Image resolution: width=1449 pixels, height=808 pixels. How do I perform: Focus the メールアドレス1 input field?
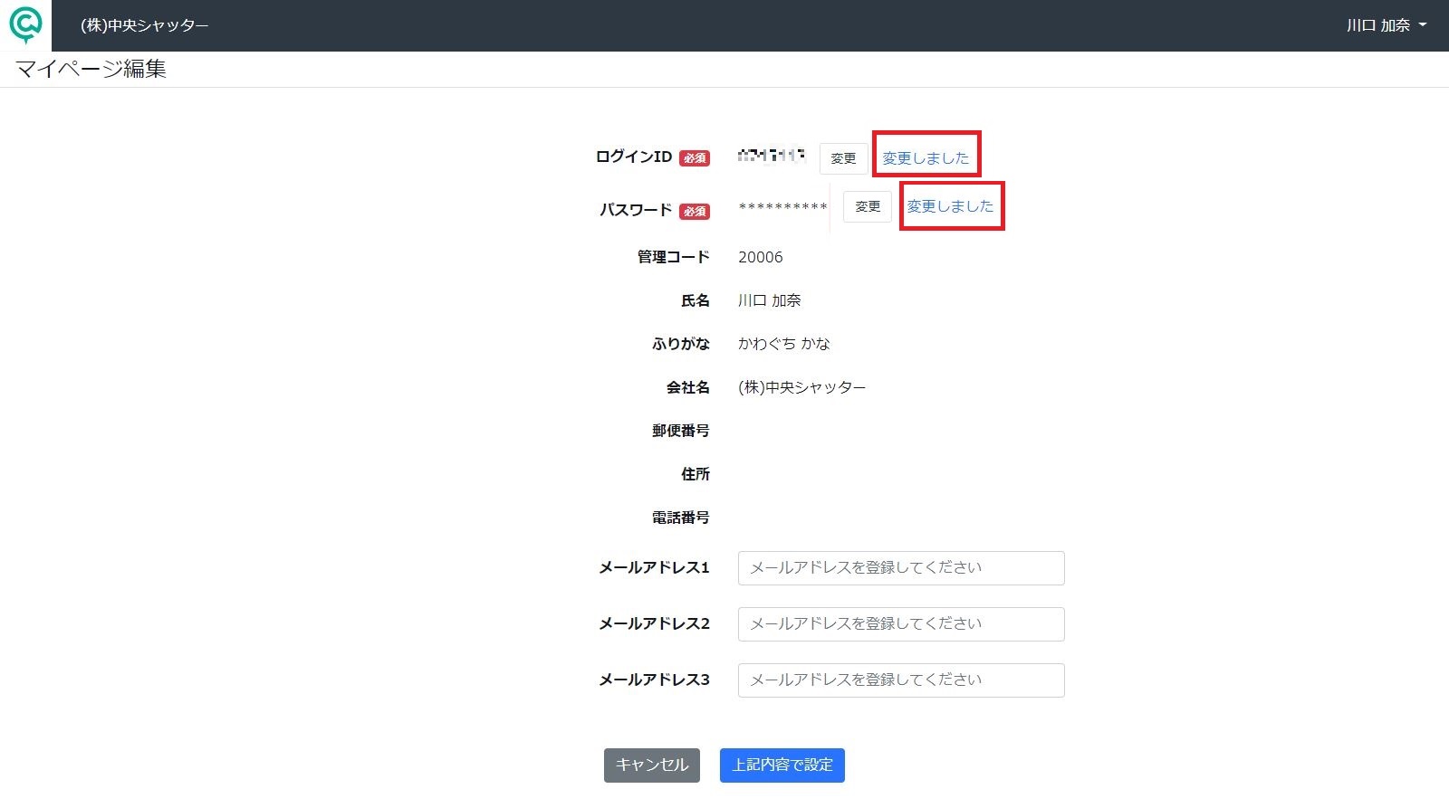coord(901,568)
